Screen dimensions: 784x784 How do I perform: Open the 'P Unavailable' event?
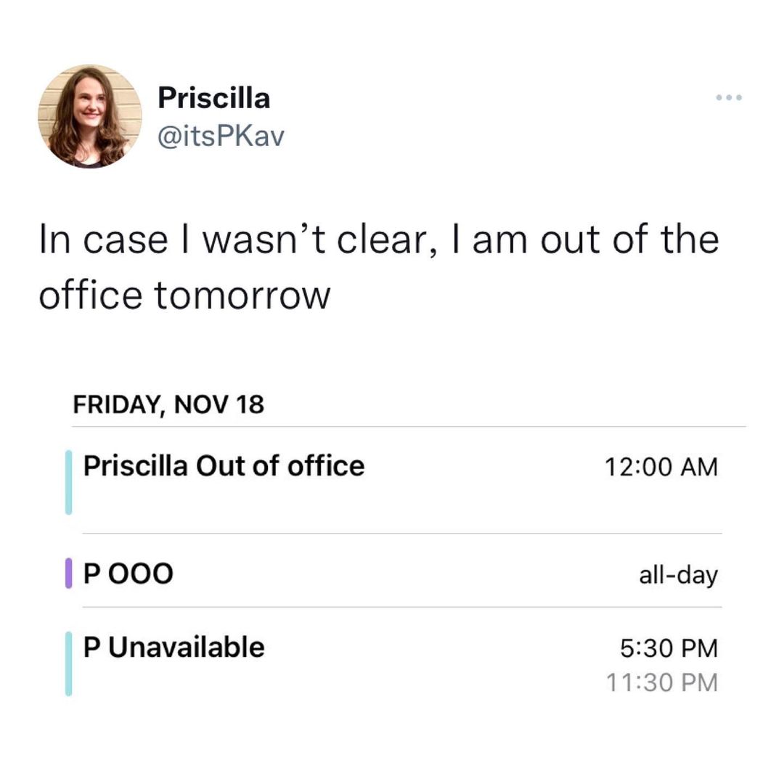tap(174, 646)
